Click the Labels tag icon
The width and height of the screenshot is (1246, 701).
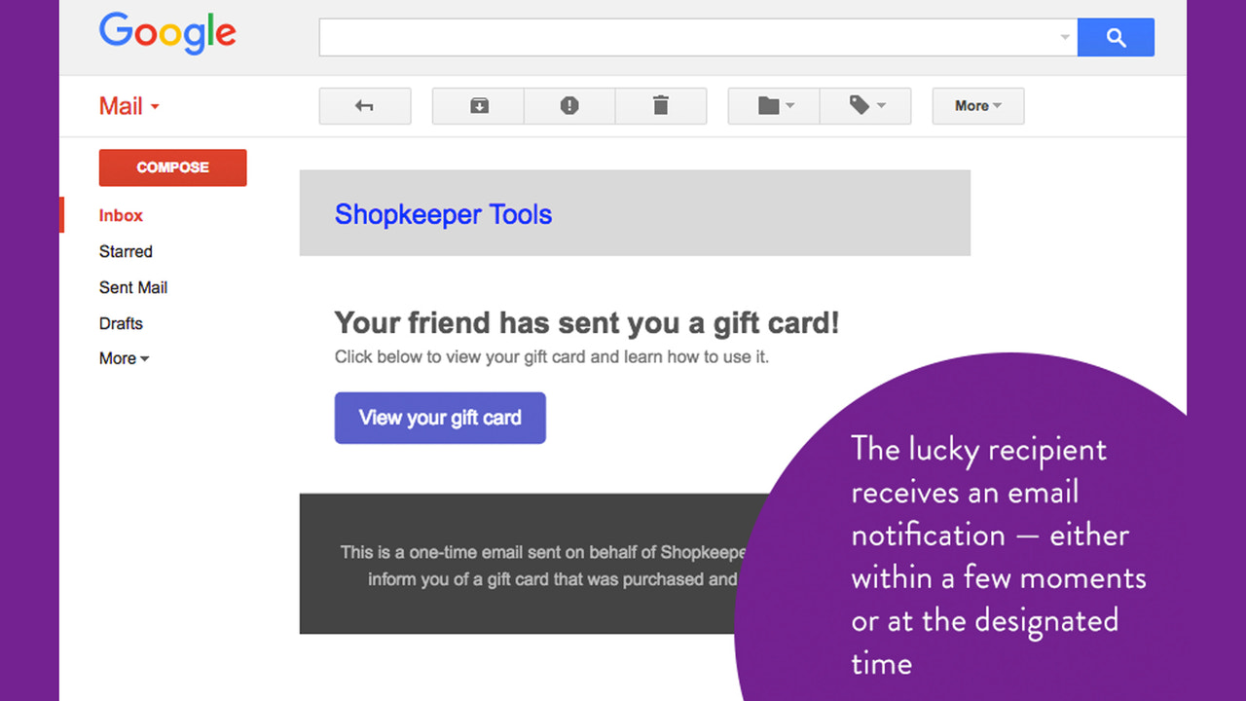pyautogui.click(x=861, y=105)
